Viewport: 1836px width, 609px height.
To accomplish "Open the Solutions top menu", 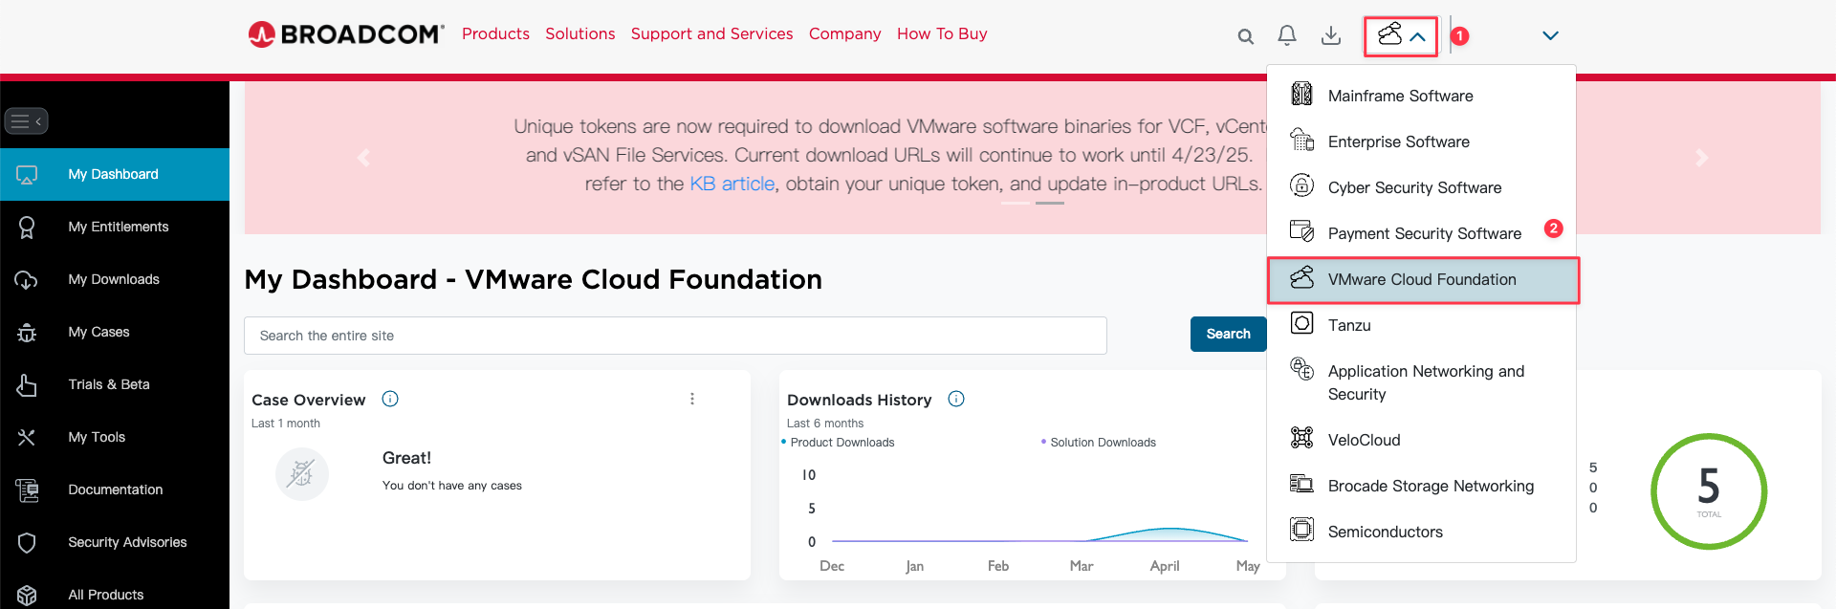I will pos(580,34).
